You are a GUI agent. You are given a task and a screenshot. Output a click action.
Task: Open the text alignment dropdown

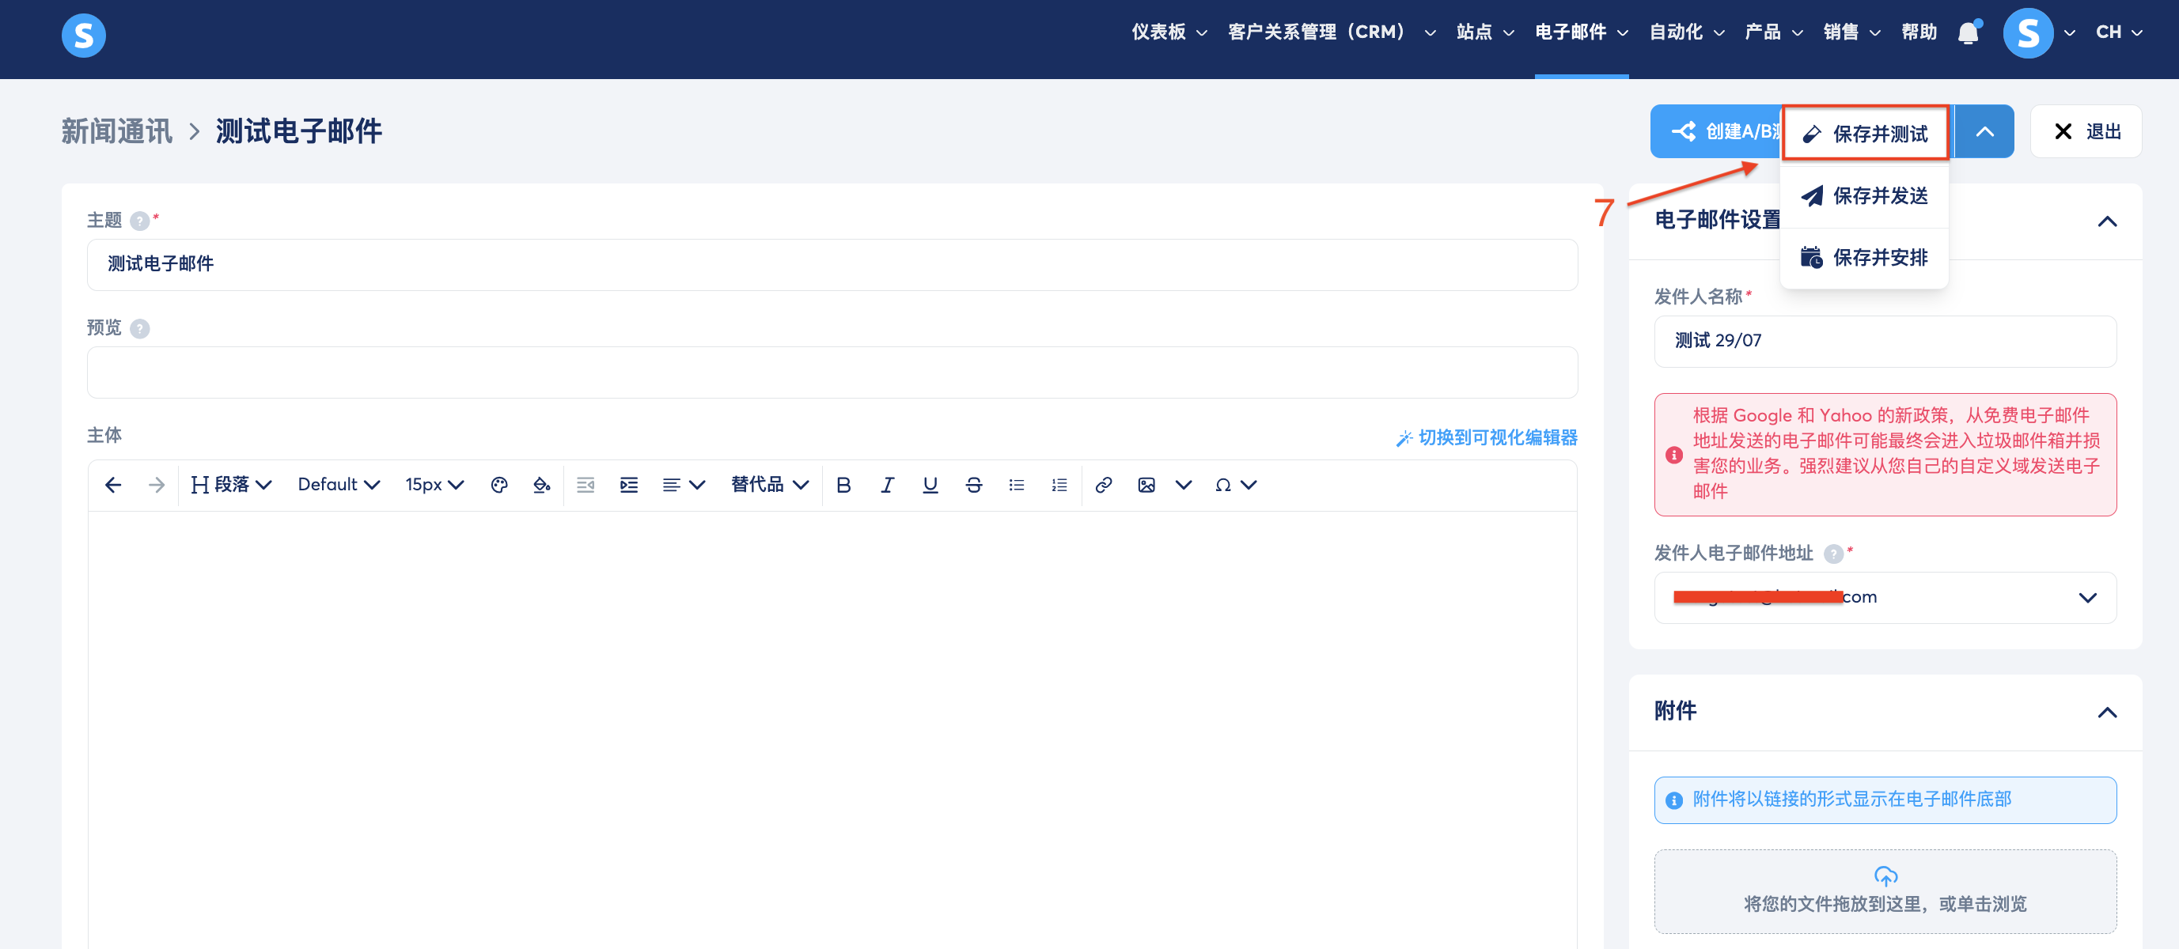pyautogui.click(x=684, y=485)
